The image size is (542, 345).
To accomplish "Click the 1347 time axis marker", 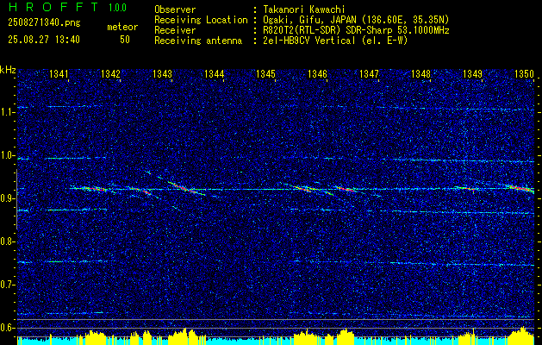I will pyautogui.click(x=369, y=73).
